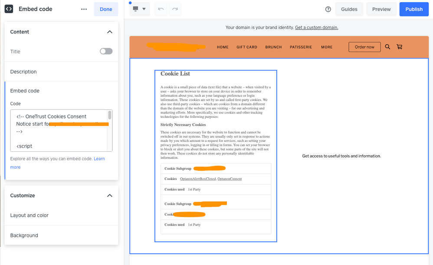The height and width of the screenshot is (265, 433).
Task: Open the help question mark icon
Action: click(x=328, y=9)
